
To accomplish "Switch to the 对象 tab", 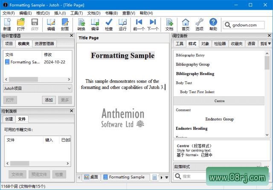I will (205, 44).
